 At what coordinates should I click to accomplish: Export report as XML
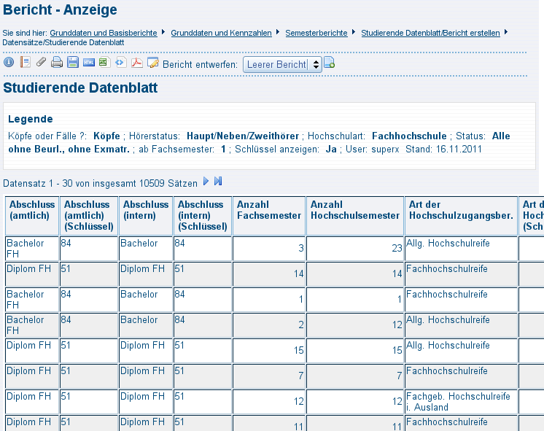[120, 63]
